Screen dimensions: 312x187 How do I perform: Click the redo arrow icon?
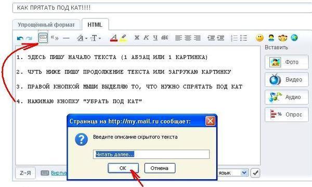(29, 38)
